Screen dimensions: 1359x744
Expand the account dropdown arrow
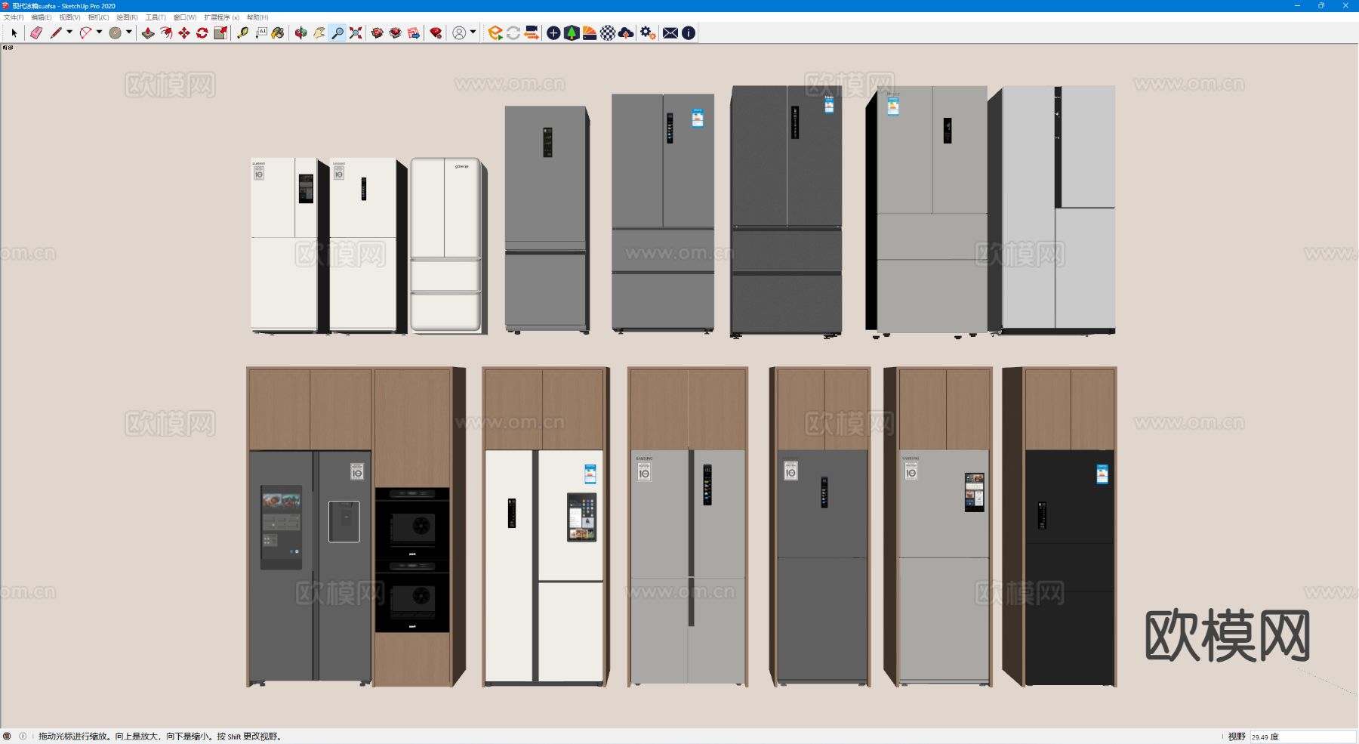click(x=473, y=32)
